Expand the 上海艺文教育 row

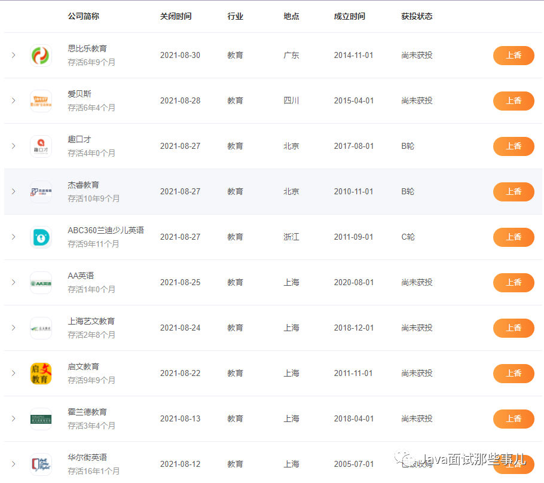click(x=14, y=328)
